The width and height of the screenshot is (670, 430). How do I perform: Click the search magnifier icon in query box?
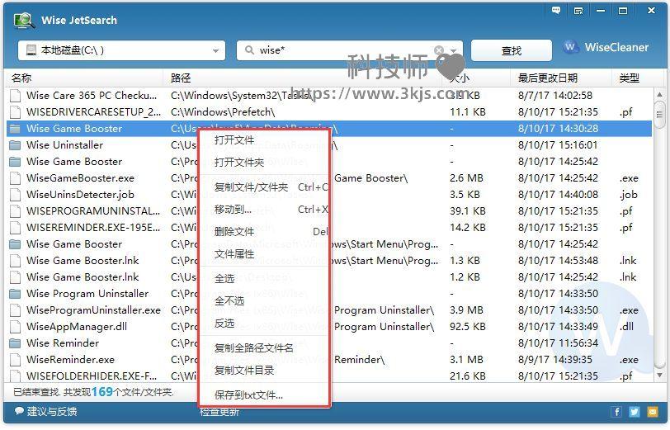249,50
